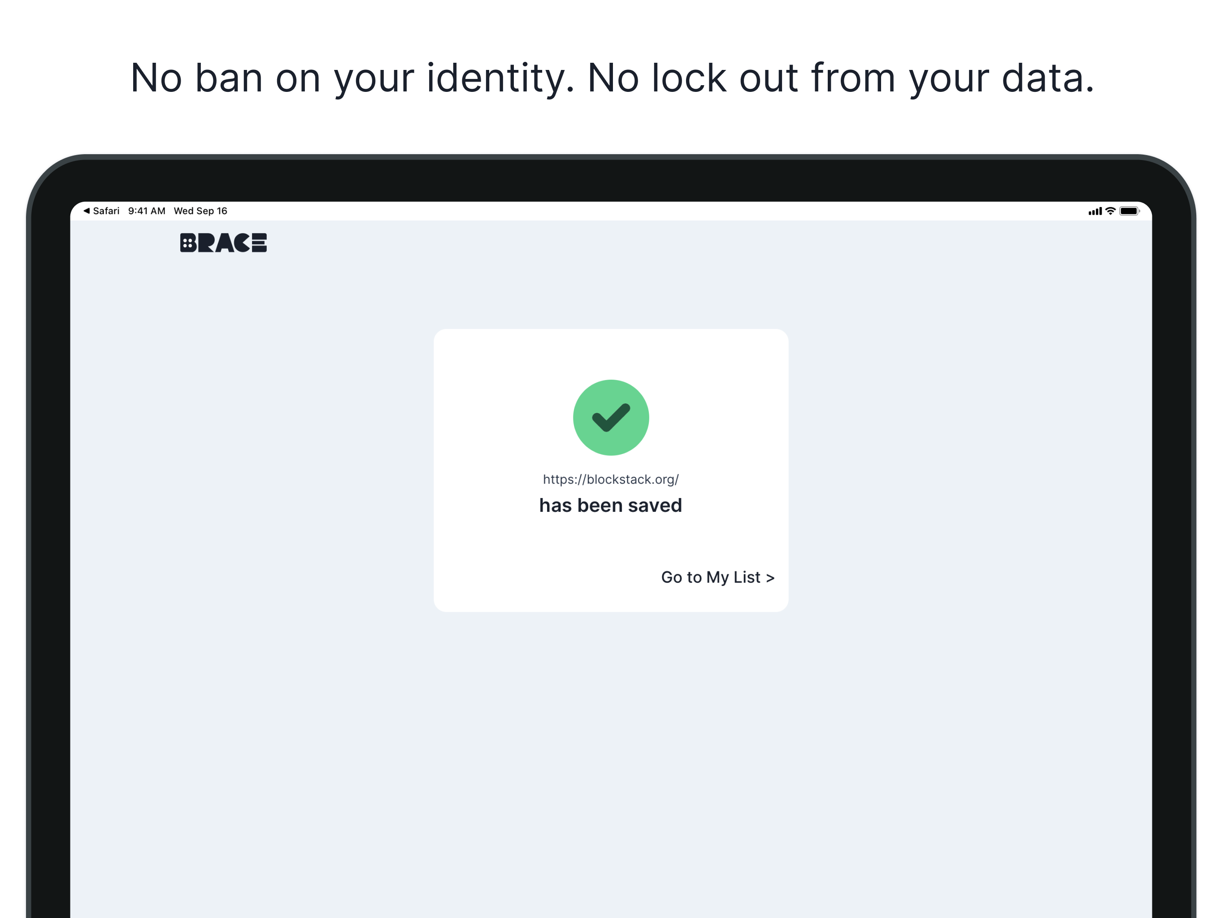Click the Brace logo
1225x918 pixels.
[224, 242]
